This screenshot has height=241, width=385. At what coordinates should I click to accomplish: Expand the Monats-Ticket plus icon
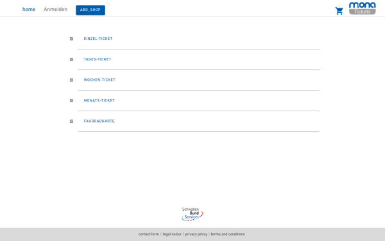71,101
